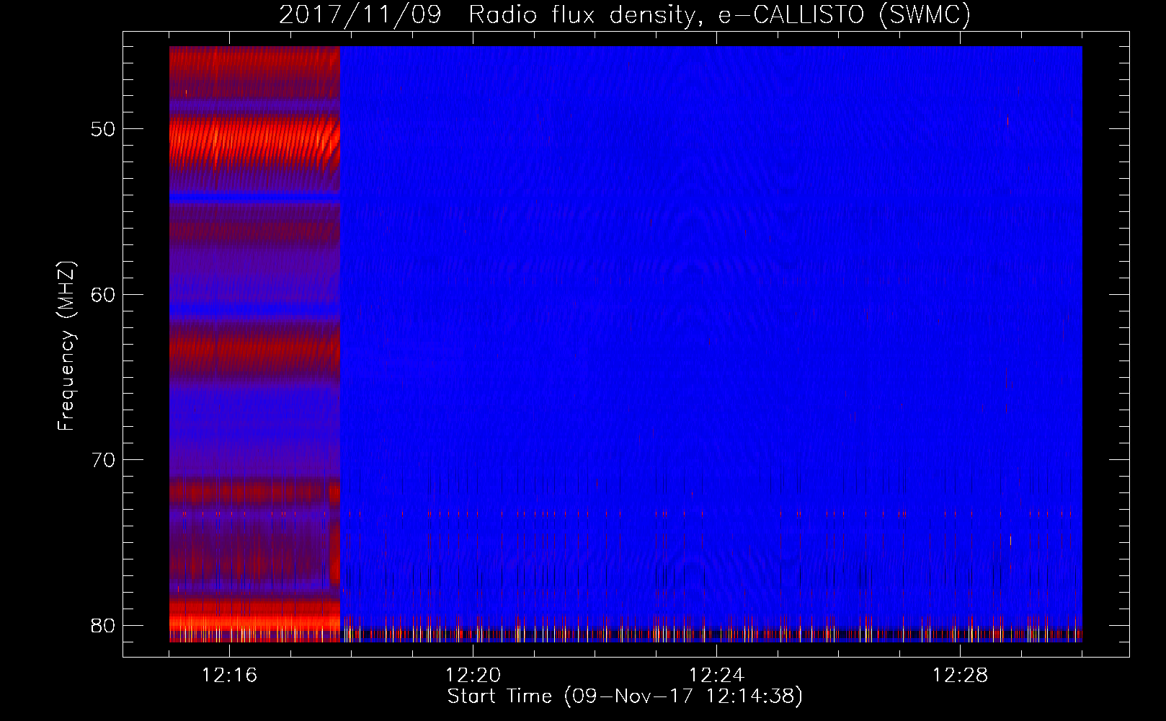Click the '12:16' time tick label
Viewport: 1166px width, 721px height.
[x=229, y=676]
